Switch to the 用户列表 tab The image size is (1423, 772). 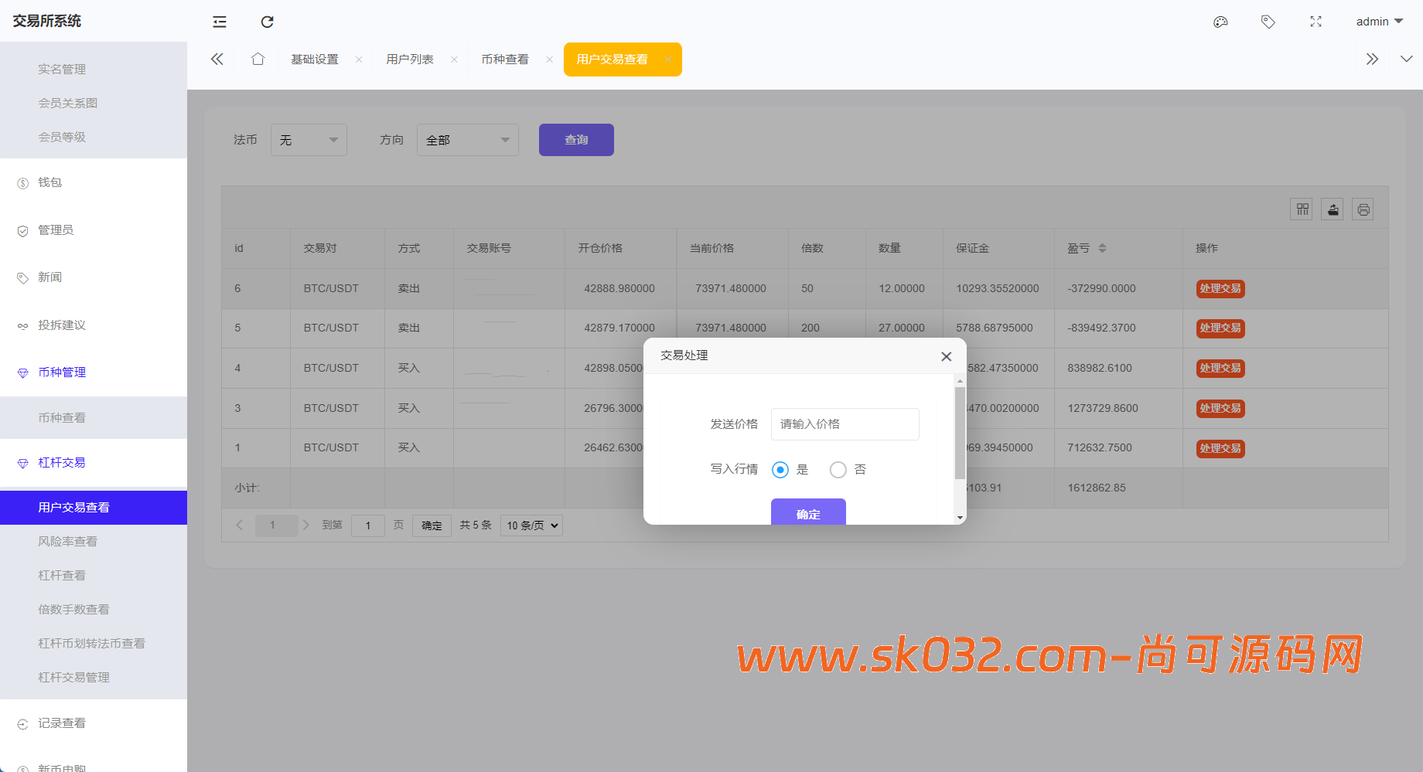pos(410,59)
